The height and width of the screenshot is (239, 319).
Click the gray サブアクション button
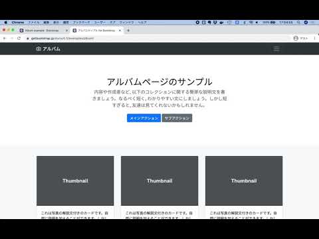point(177,118)
